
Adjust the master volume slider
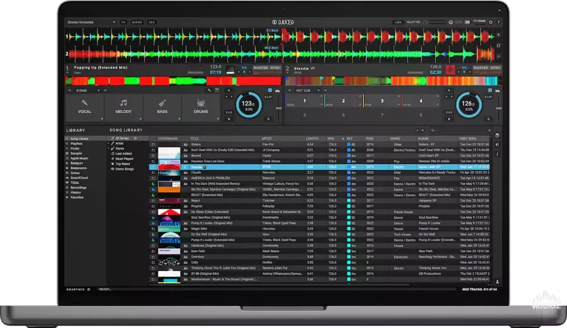(x=437, y=22)
